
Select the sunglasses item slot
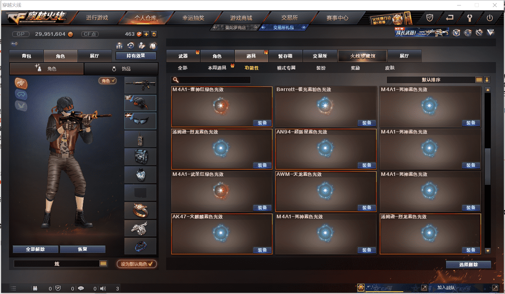(140, 121)
